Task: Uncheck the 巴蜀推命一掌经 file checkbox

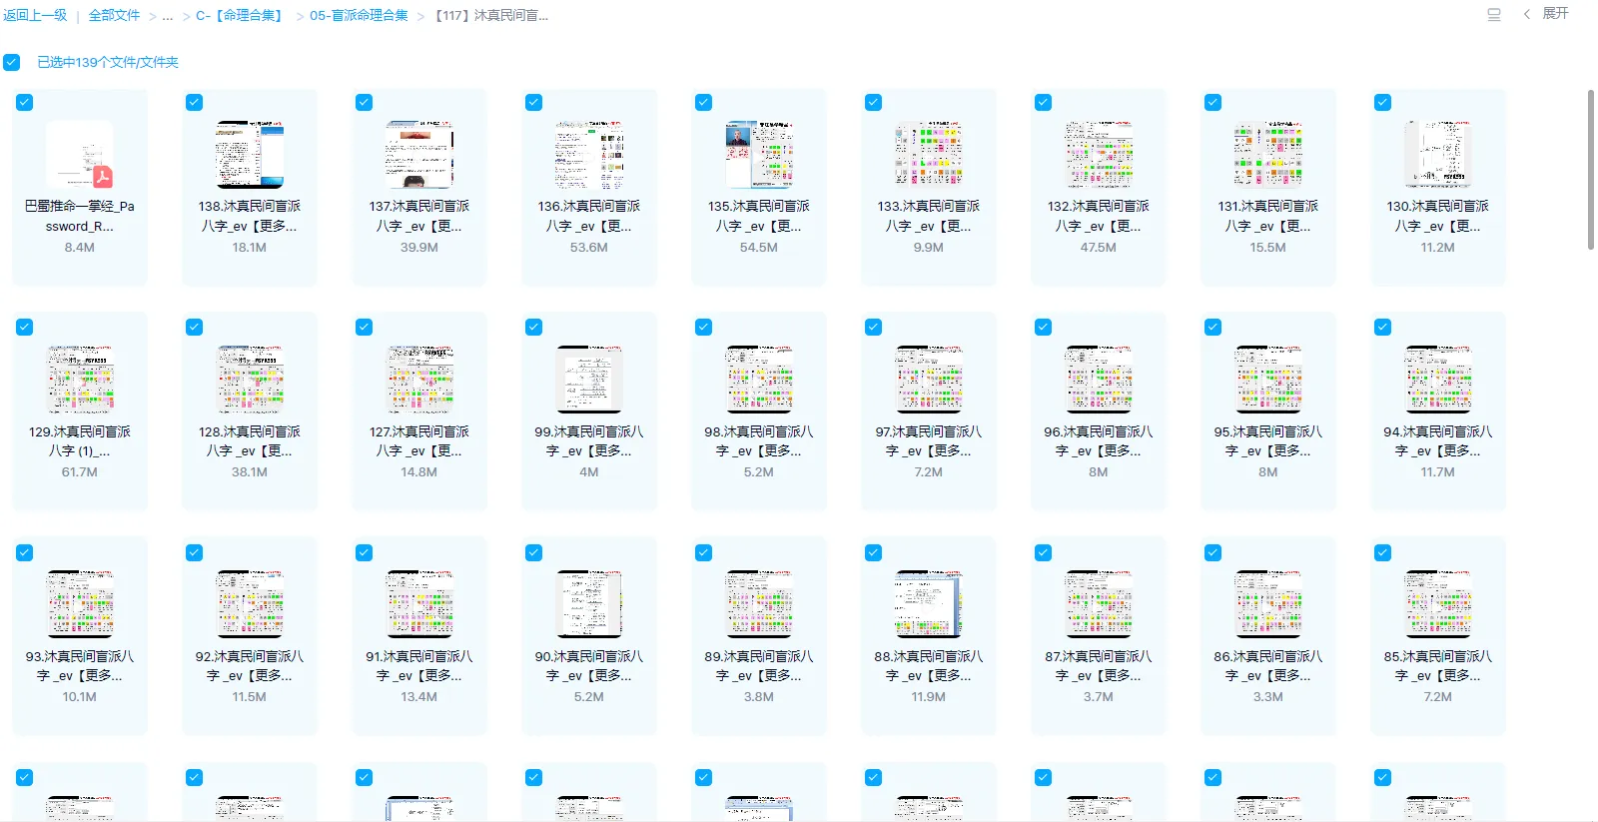Action: pos(25,102)
